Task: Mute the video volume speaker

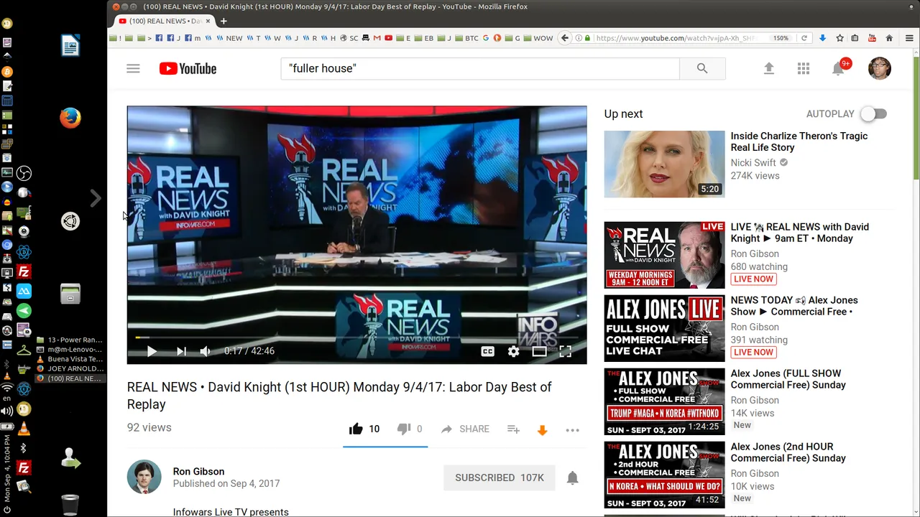Action: (x=206, y=351)
